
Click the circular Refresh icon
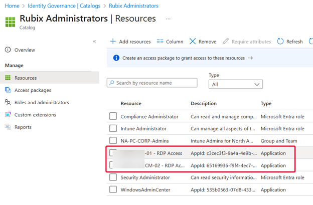point(280,42)
